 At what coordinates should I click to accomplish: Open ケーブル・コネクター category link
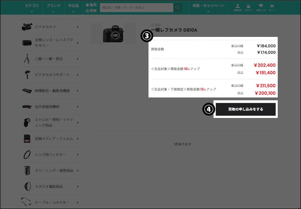click(52, 202)
